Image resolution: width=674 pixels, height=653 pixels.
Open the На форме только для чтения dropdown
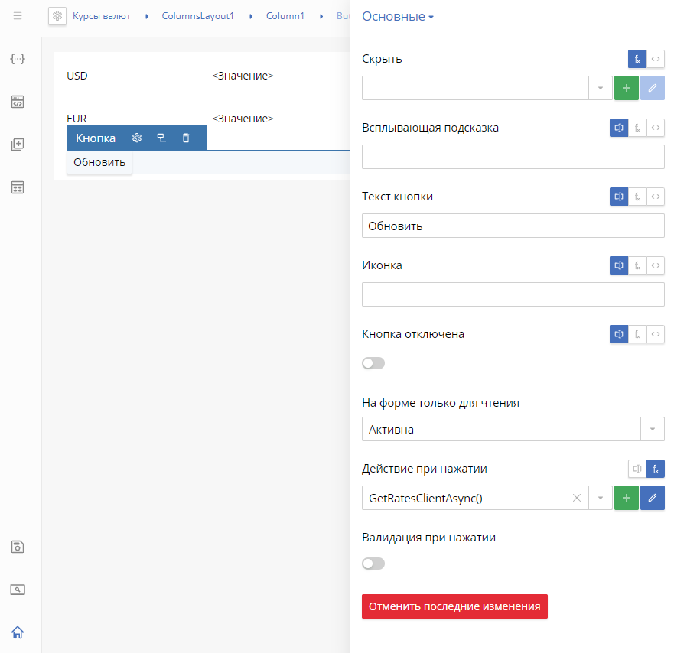pos(513,429)
